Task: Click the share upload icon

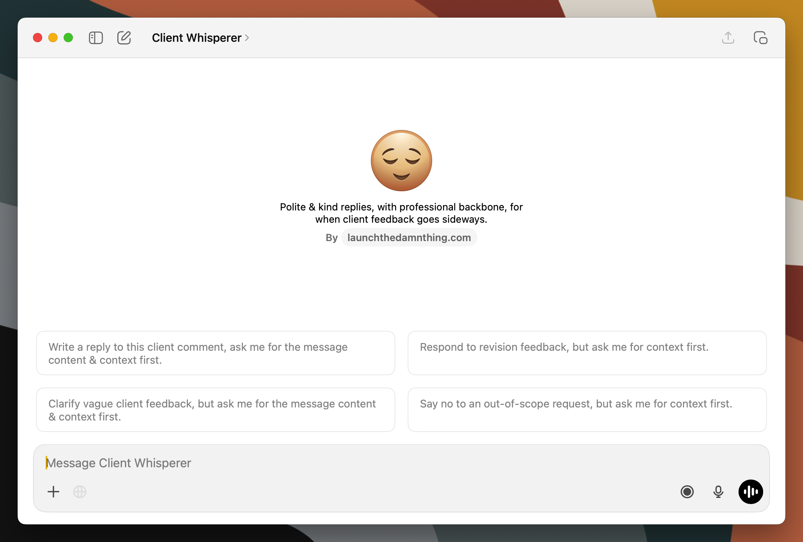Action: pyautogui.click(x=728, y=38)
